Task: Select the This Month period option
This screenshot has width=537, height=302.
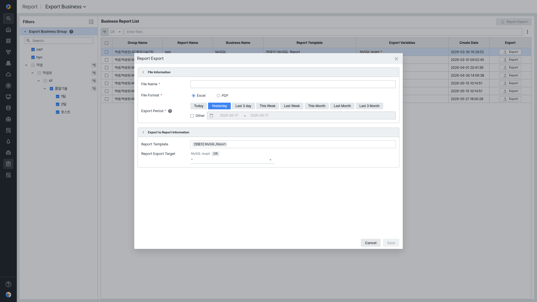Action: 317,106
